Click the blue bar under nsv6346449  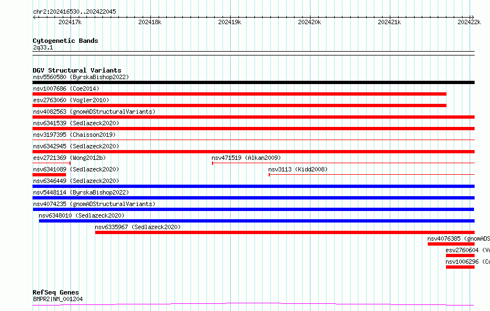(x=253, y=186)
